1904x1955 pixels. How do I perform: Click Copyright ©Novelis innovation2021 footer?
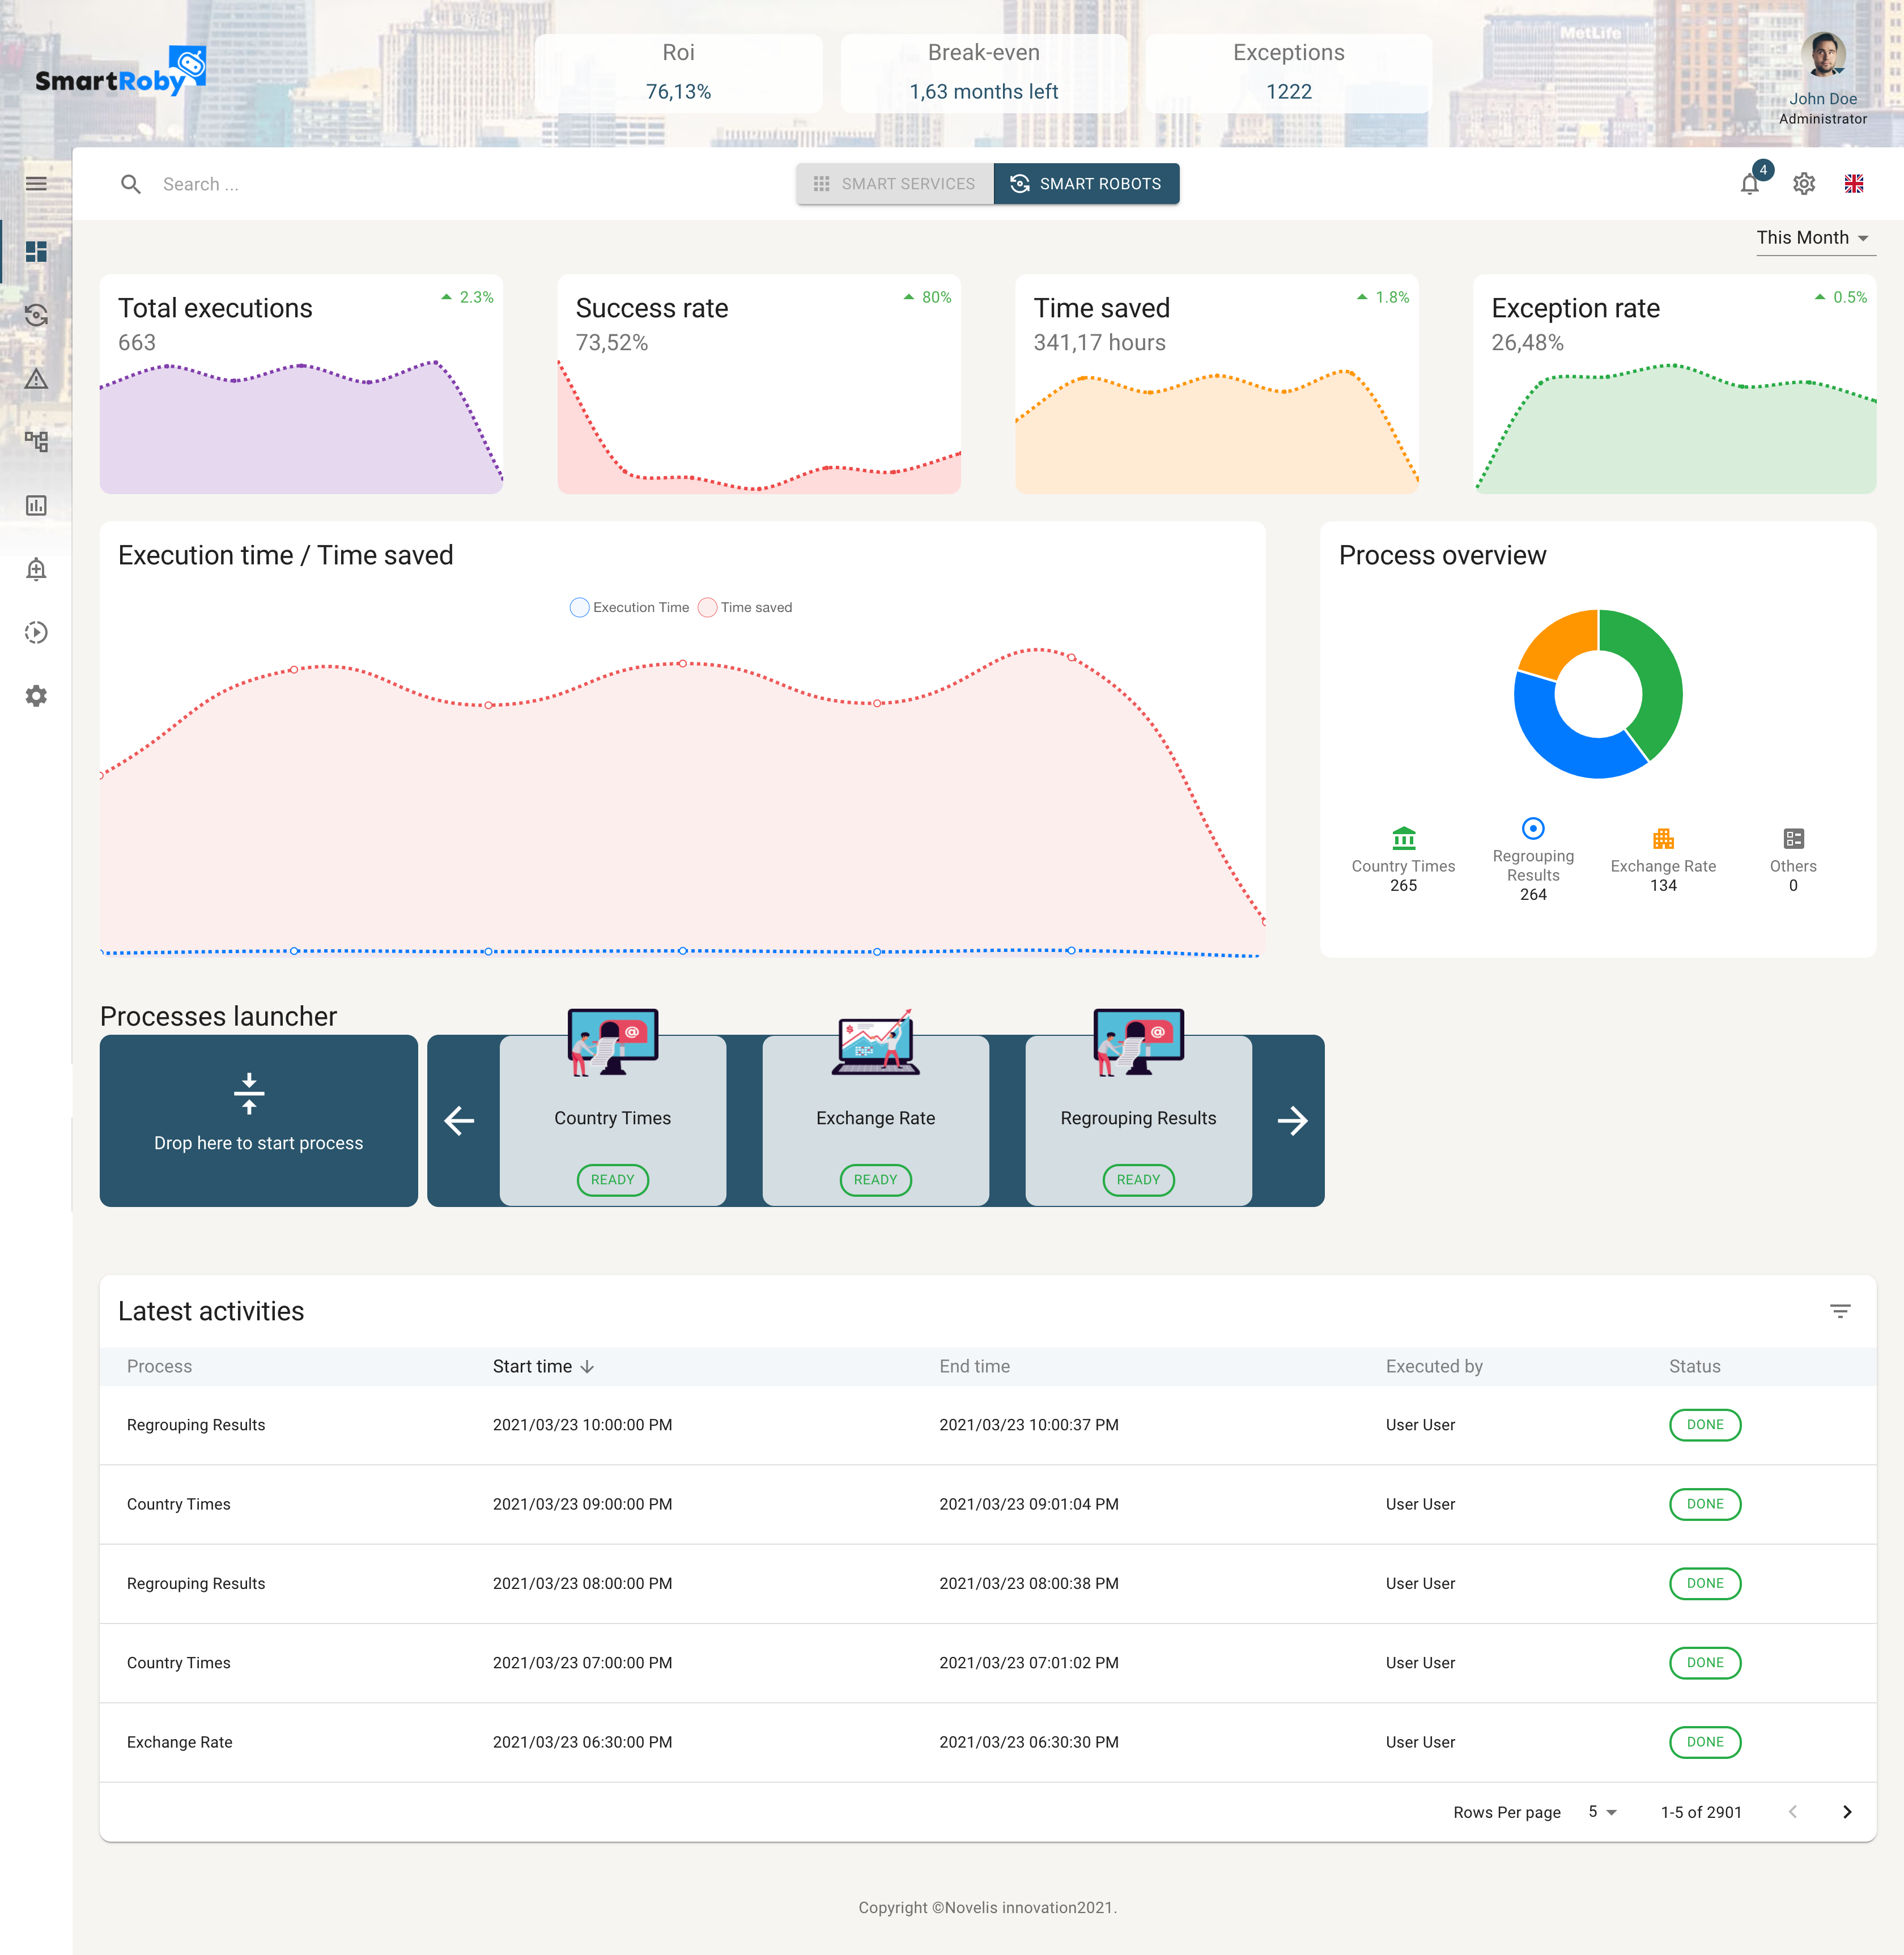pyautogui.click(x=988, y=1907)
